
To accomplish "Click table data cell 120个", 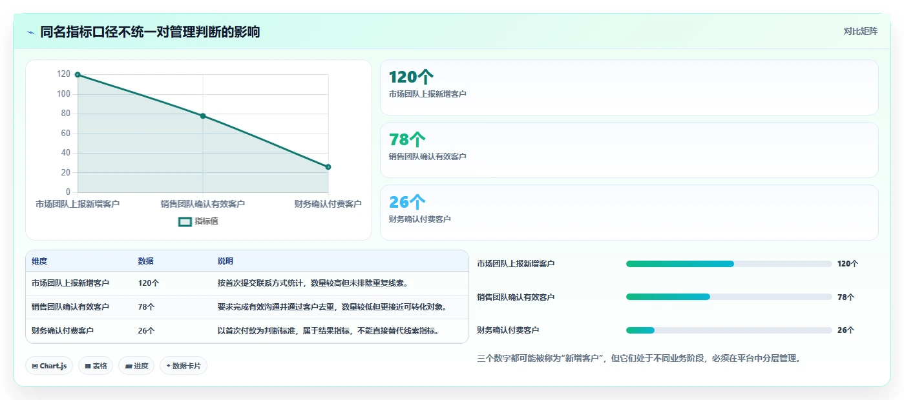I will click(149, 283).
